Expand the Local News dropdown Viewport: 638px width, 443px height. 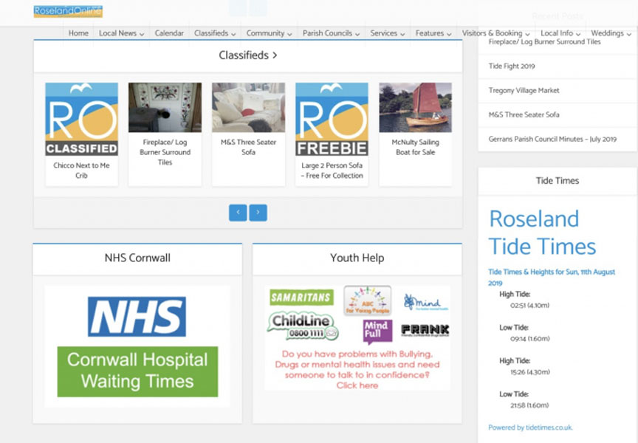point(121,33)
